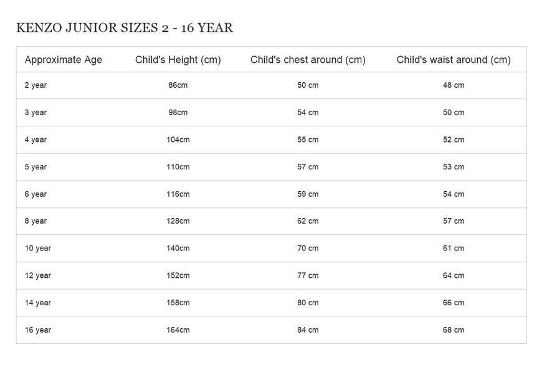This screenshot has width=542, height=365.
Task: Select the 158cm height cell
Action: pyautogui.click(x=178, y=303)
